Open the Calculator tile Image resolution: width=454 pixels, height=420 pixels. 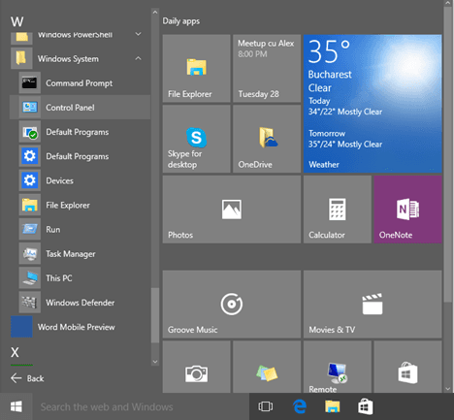tap(338, 210)
